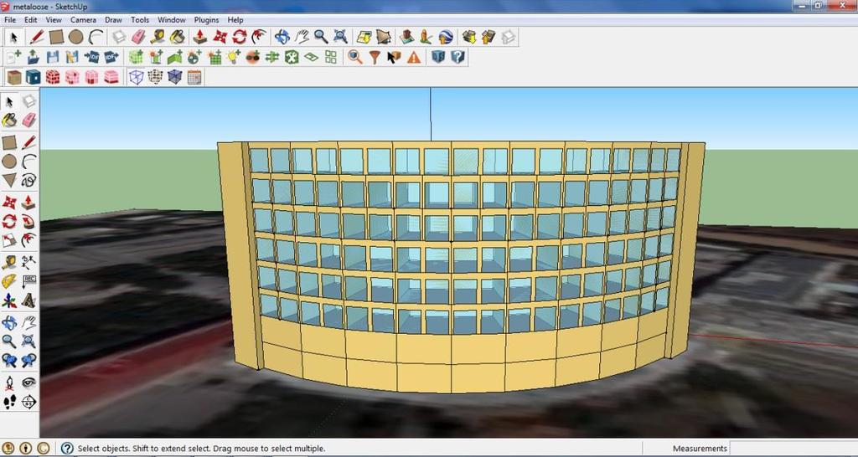Click the Get Models download icon
This screenshot has height=457, width=858.
click(x=468, y=37)
